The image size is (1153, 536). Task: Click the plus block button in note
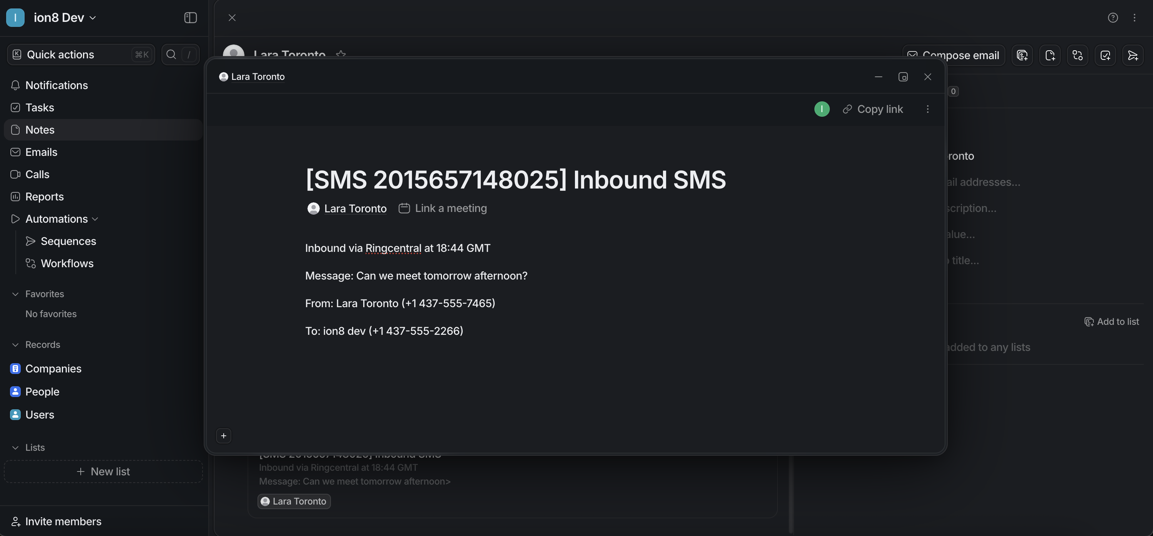coord(223,435)
